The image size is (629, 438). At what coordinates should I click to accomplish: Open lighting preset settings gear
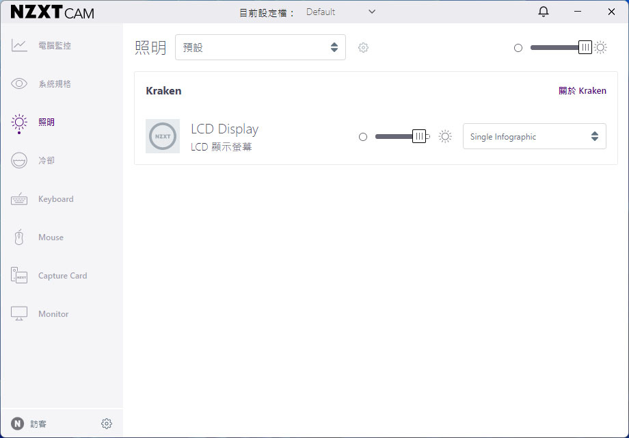pos(363,47)
